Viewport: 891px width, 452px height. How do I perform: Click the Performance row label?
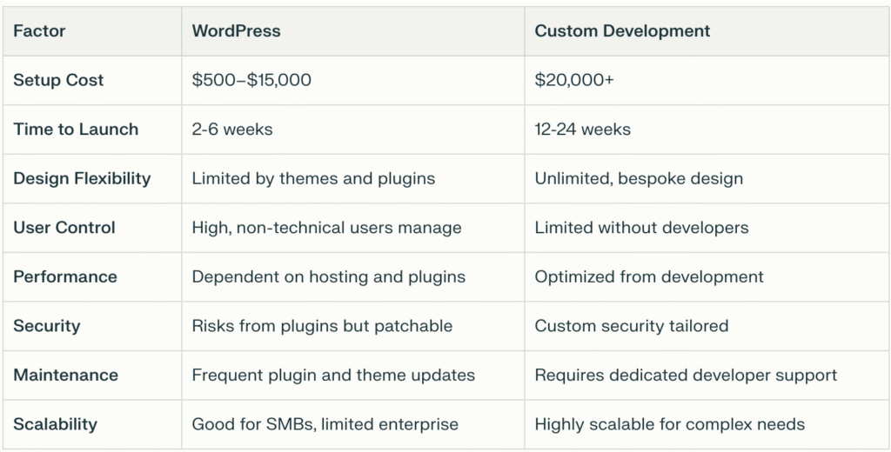65,276
